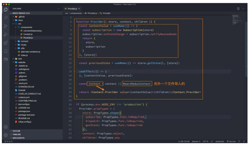Screen dimensions: 249x145
Task: Open the Search view in activity bar
Action: pos(6,18)
